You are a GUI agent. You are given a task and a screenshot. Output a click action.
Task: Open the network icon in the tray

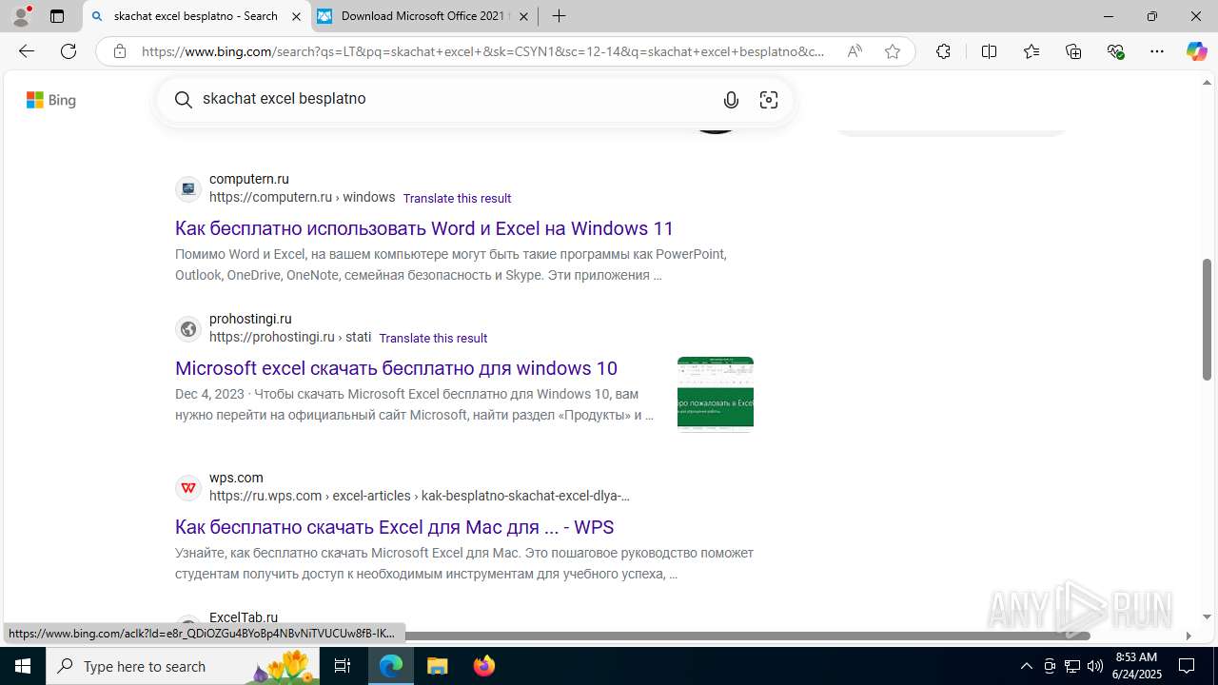pyautogui.click(x=1072, y=666)
